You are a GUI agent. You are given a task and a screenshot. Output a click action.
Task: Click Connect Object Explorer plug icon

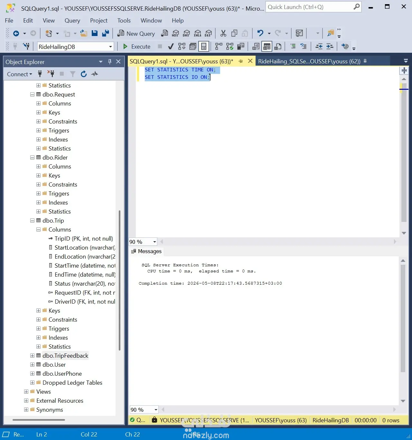40,74
